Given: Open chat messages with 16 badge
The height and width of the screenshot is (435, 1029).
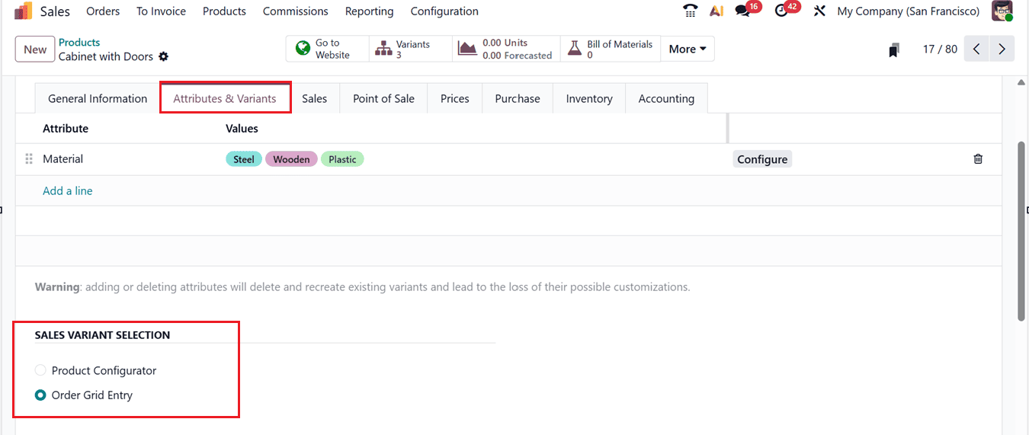Looking at the screenshot, I should tap(742, 11).
